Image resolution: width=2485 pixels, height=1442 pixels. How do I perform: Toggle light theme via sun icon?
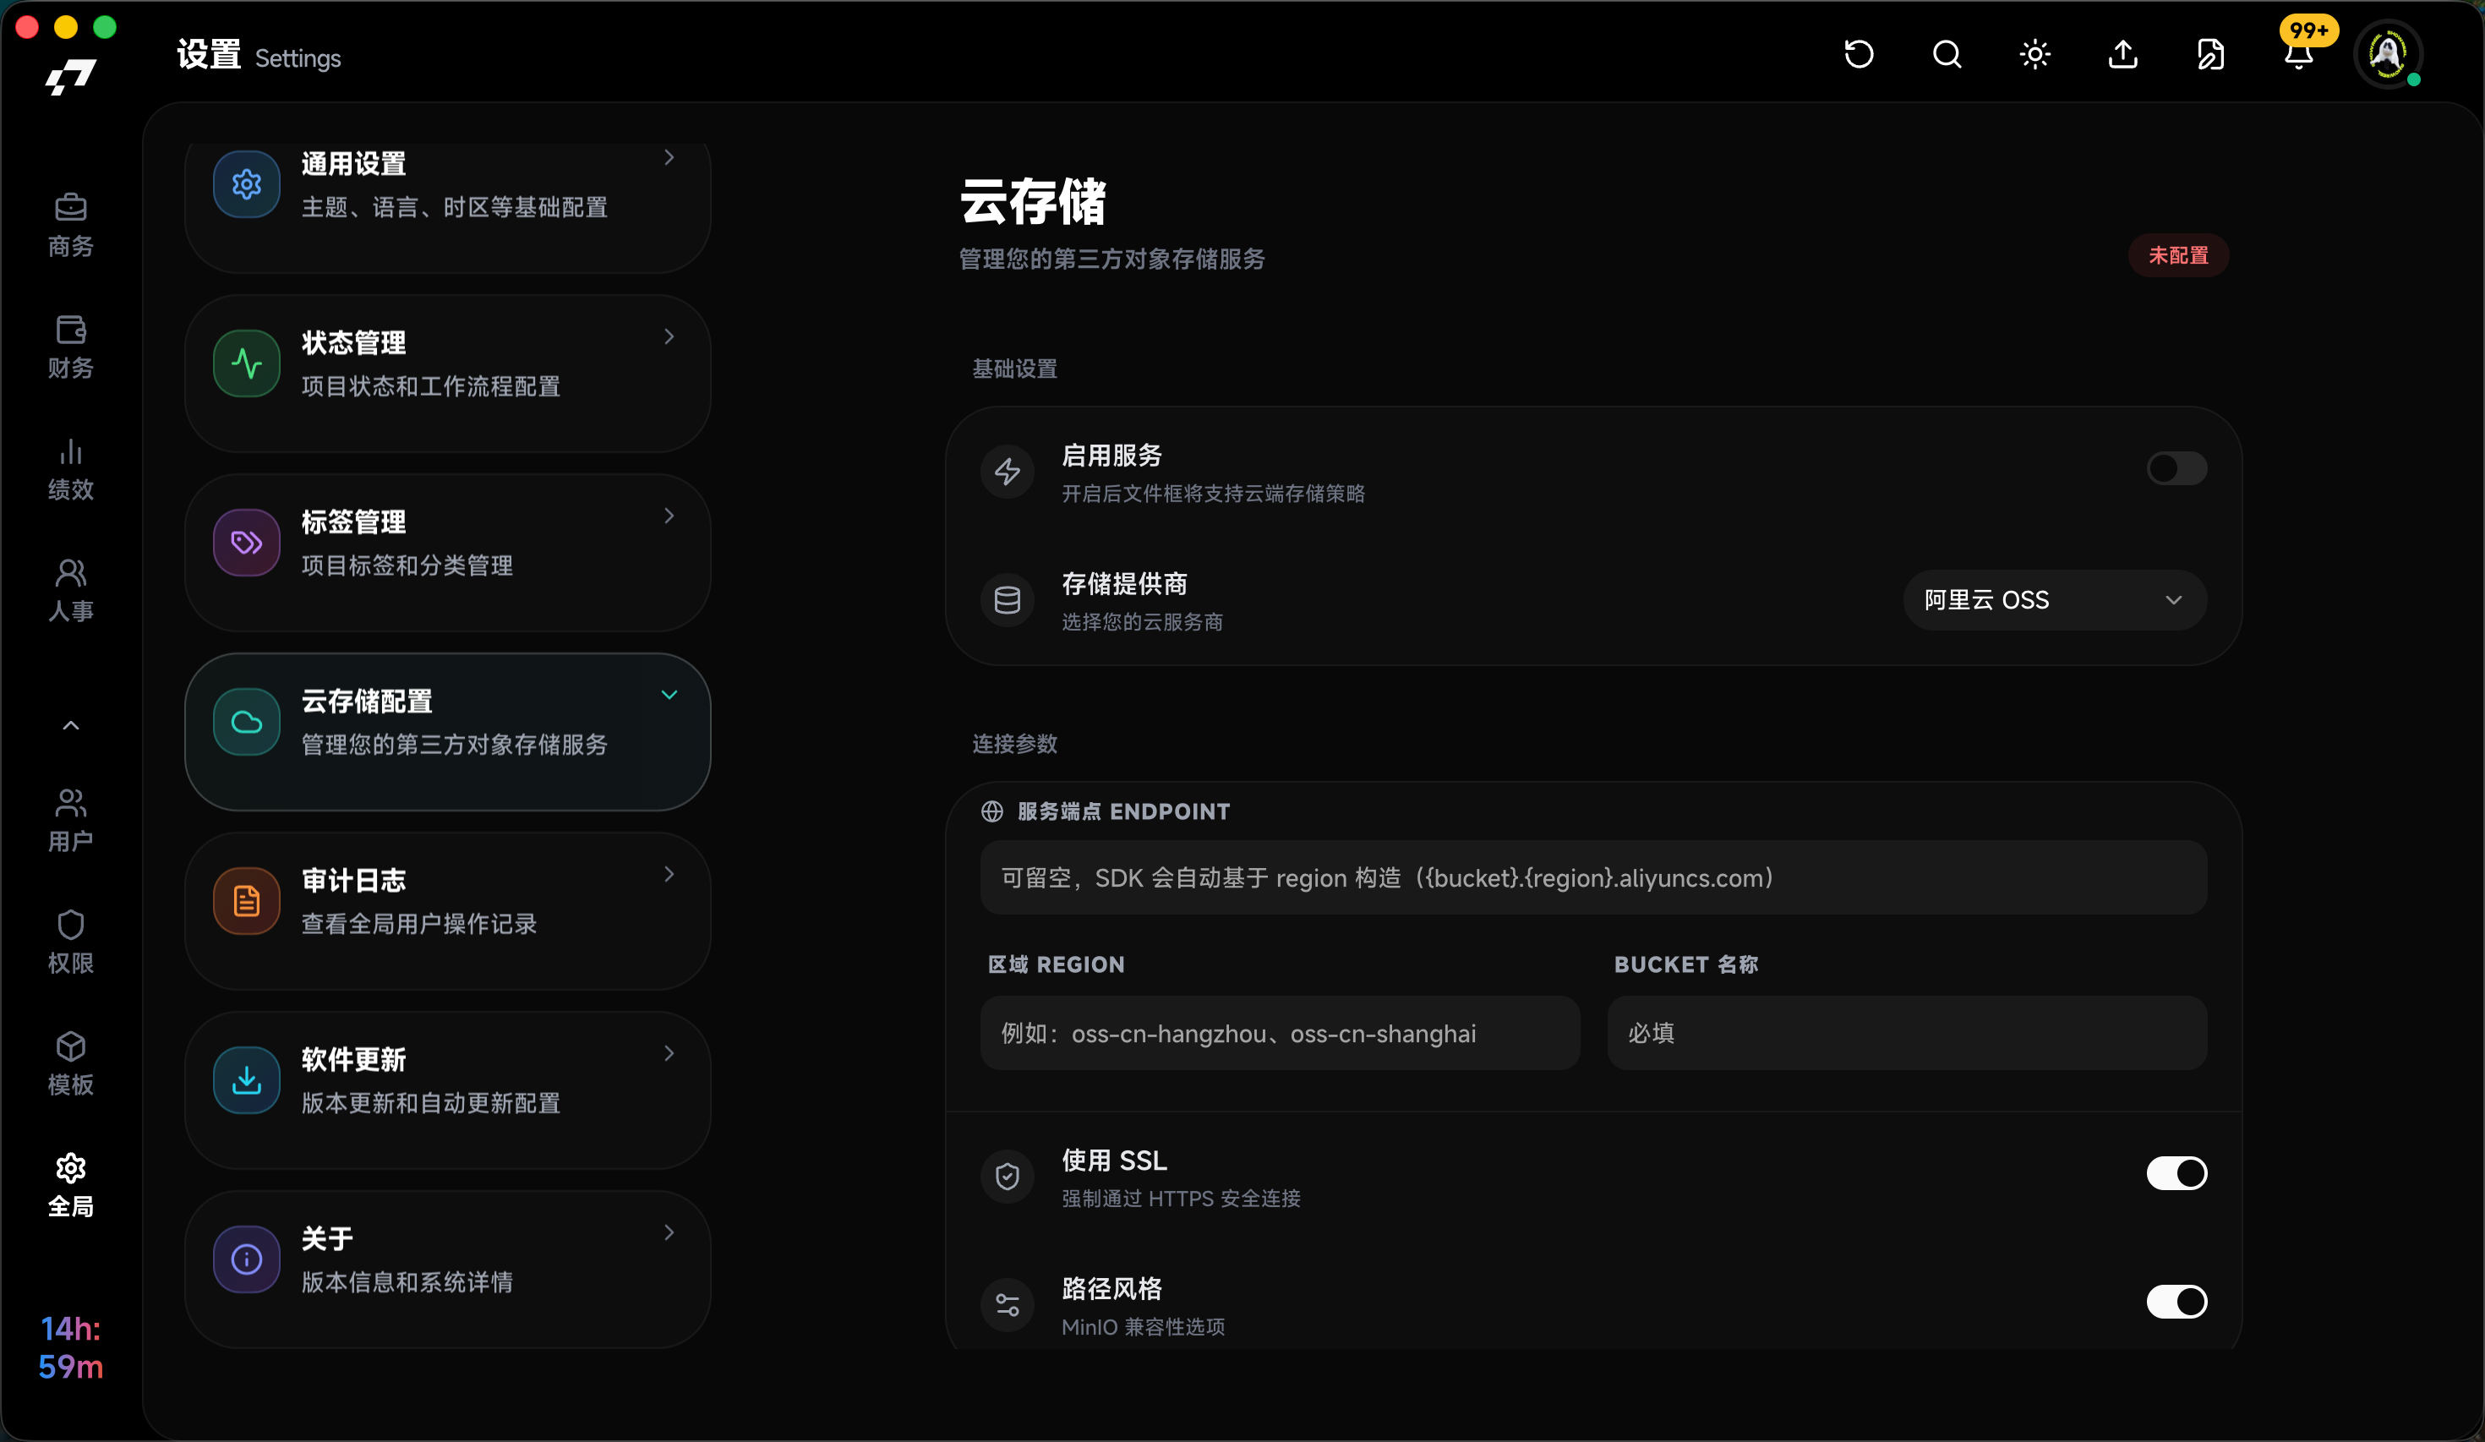tap(2034, 54)
